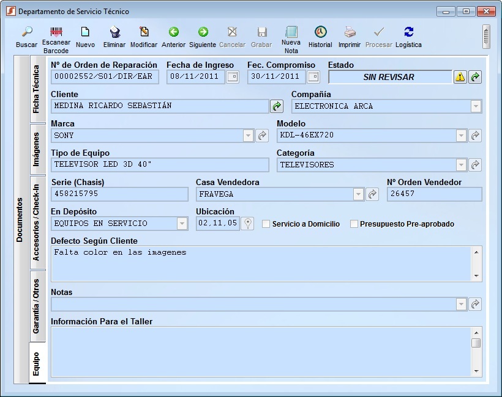Expand the Compañía dropdown

pos(476,106)
